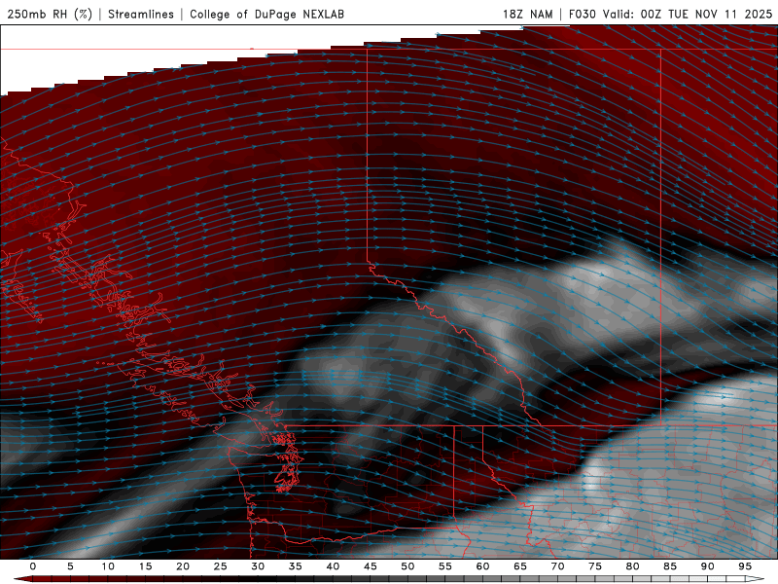Click the colorbar label '5'

(70, 566)
